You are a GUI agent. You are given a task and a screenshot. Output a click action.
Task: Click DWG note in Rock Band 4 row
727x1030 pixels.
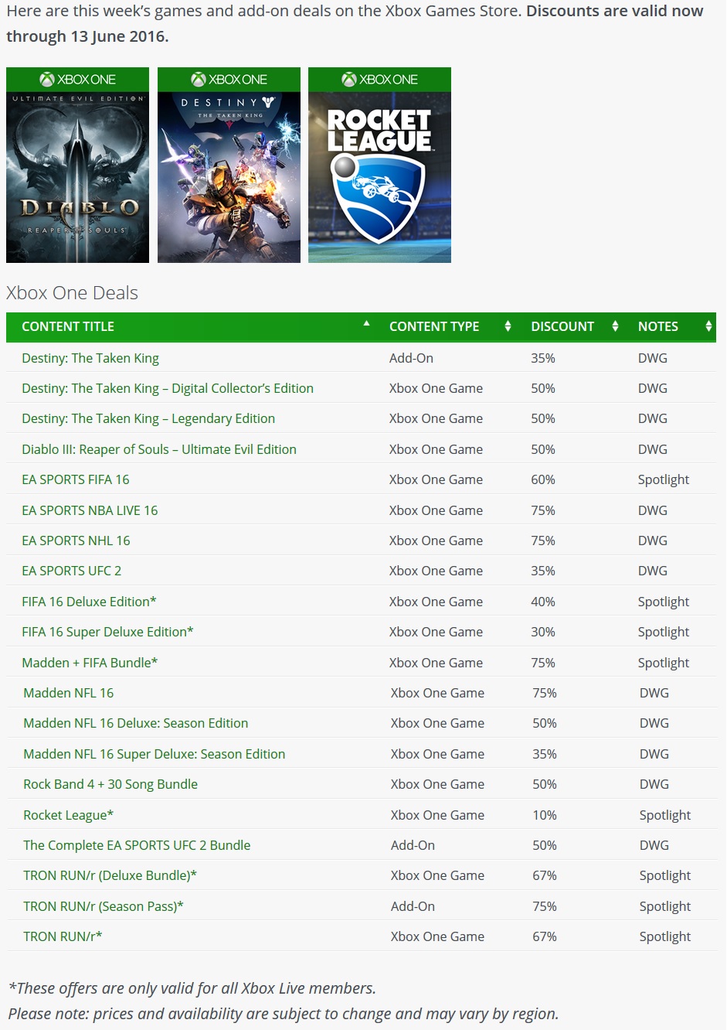[x=654, y=784]
